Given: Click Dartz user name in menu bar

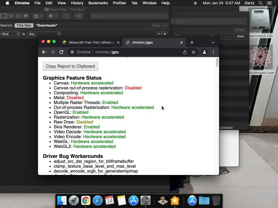Looking at the screenshot, I should coord(249,3).
